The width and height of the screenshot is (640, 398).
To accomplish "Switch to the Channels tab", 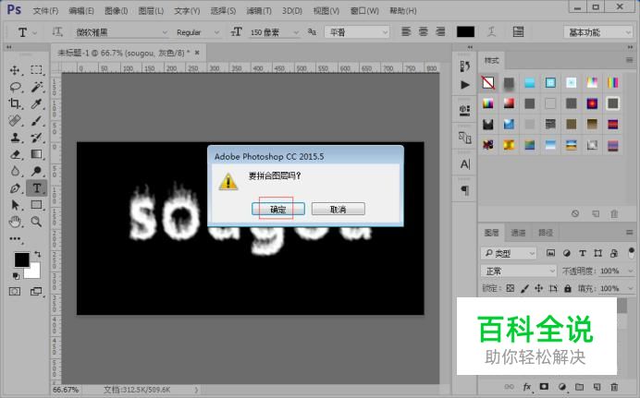I will pos(518,233).
